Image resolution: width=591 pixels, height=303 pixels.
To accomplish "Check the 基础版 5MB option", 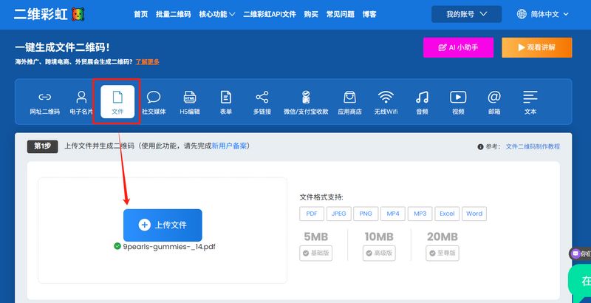I will [x=316, y=253].
